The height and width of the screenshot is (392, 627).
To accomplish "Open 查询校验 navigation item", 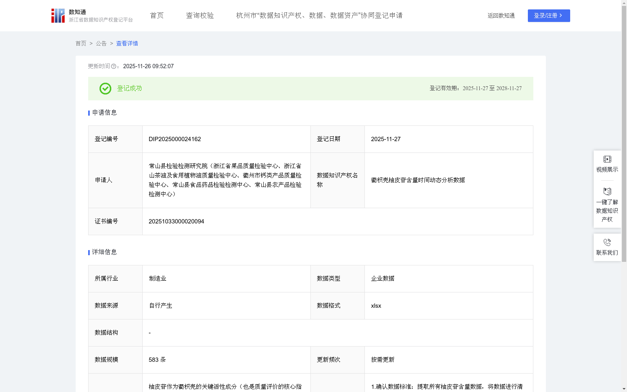I will 200,16.
